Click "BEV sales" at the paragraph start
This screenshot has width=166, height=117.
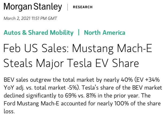click(15, 81)
